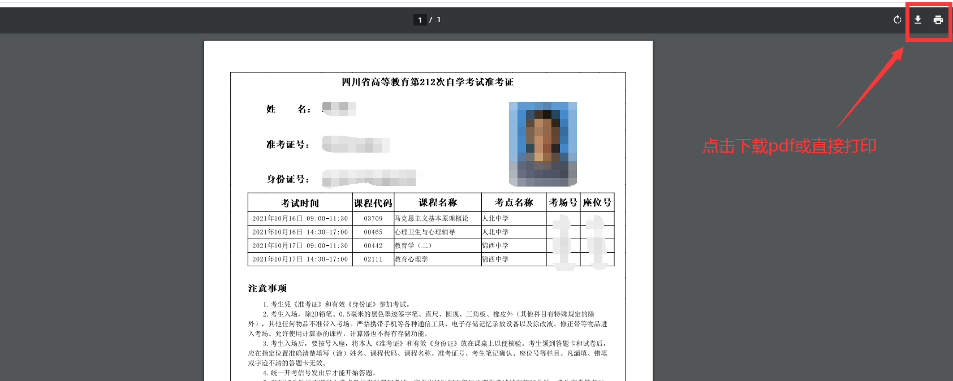Click the total page count after the slash

(x=439, y=20)
